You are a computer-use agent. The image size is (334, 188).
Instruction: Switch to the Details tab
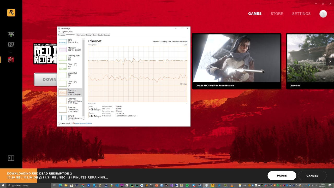(100, 35)
